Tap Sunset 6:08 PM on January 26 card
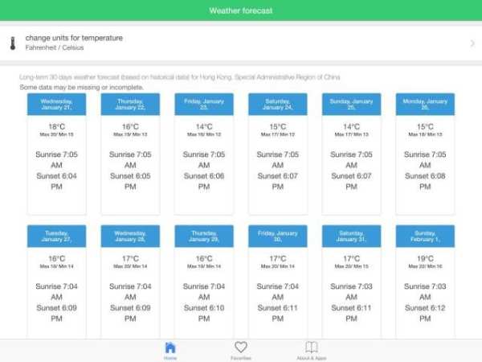 [x=425, y=181]
